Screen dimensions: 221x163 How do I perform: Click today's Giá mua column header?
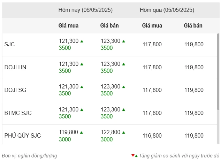[x=69, y=26]
